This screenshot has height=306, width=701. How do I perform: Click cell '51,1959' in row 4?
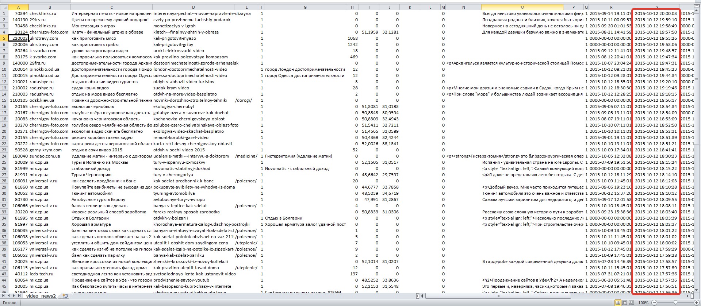tap(369, 32)
